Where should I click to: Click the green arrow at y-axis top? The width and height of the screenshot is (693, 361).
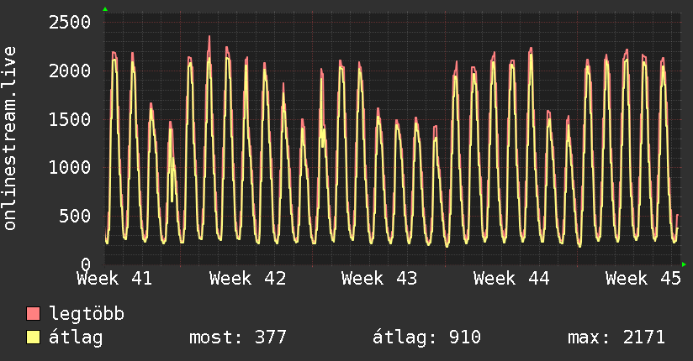click(105, 9)
